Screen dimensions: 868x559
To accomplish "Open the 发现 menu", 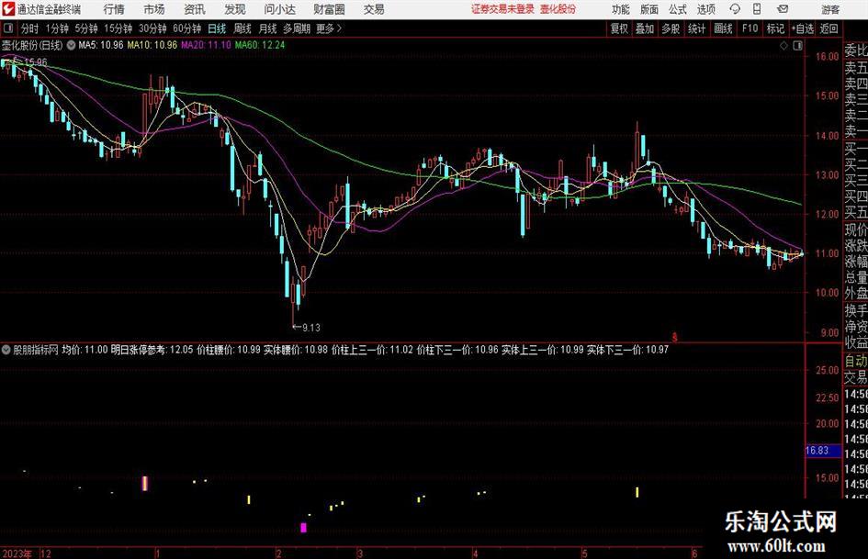I will click(x=235, y=9).
